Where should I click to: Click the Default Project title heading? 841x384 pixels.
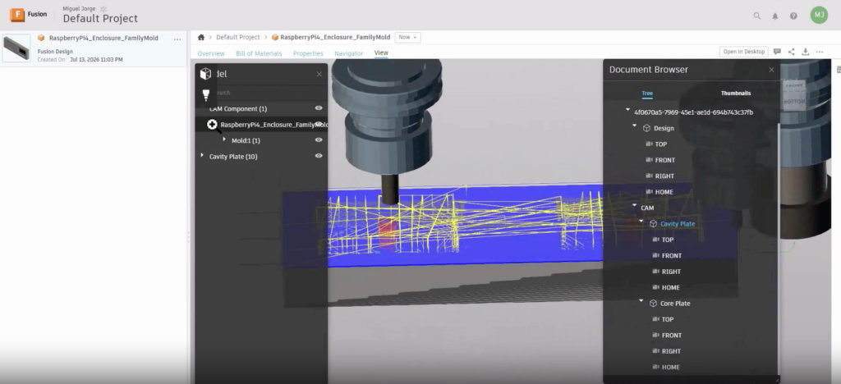click(100, 19)
